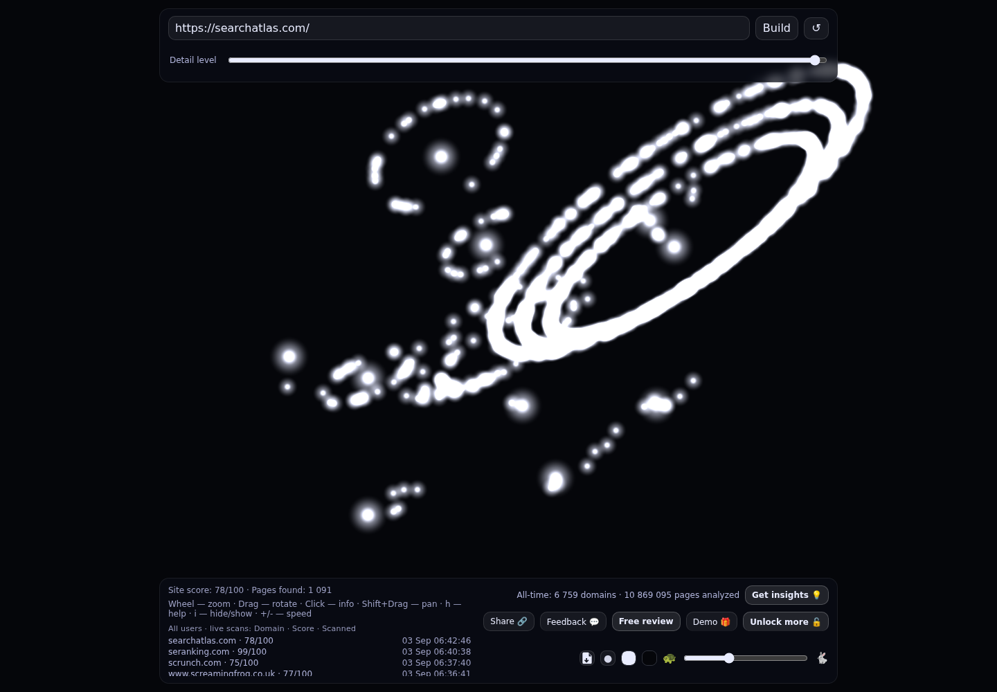Click the download file icon
Screen dimensions: 997x692
(587, 658)
